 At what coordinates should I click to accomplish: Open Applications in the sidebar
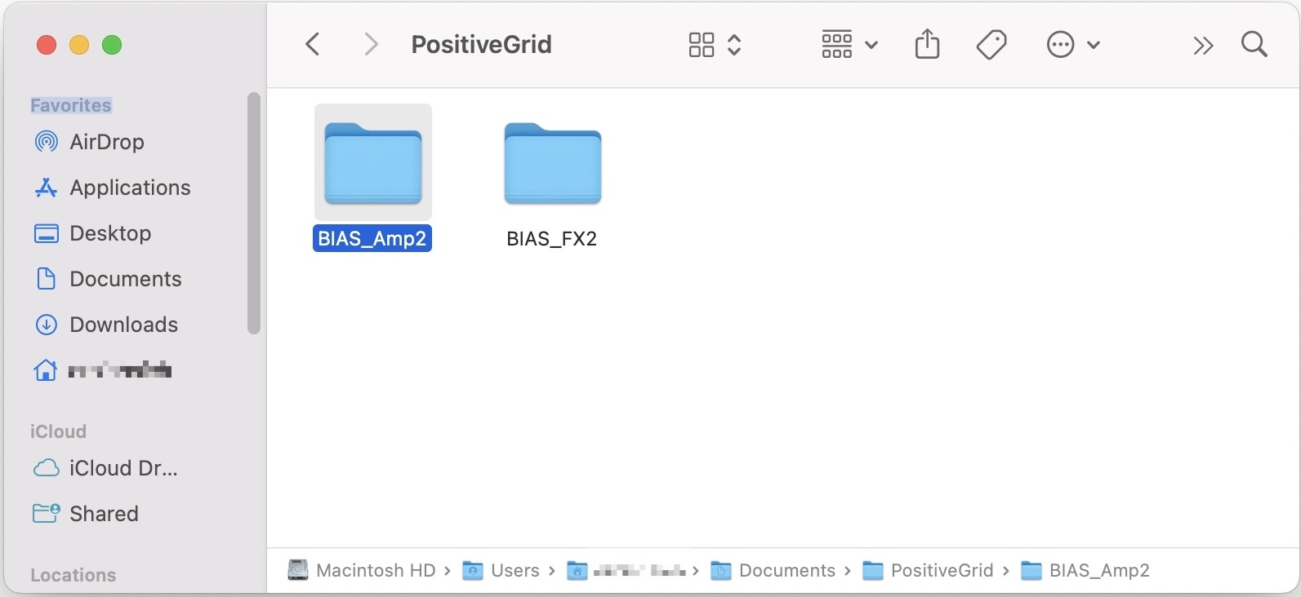tap(129, 188)
